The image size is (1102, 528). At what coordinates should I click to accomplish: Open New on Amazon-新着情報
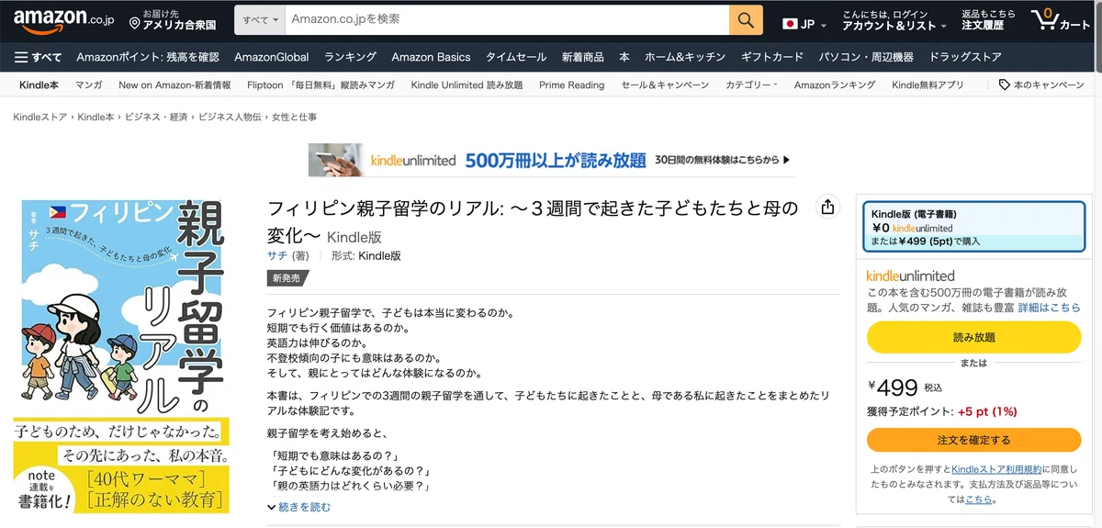[x=174, y=84]
